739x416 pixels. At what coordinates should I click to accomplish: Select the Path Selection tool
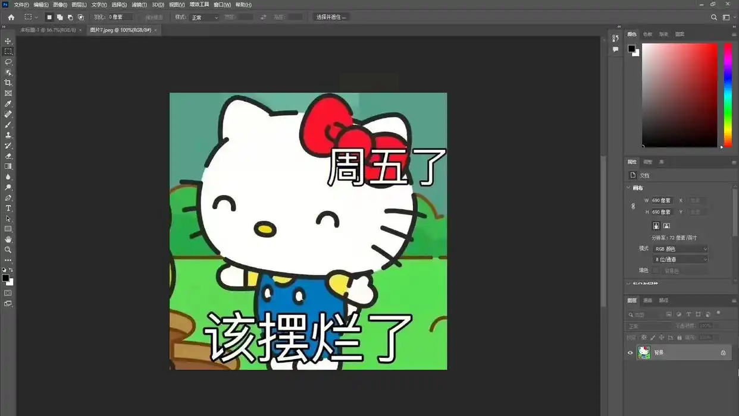(x=8, y=219)
